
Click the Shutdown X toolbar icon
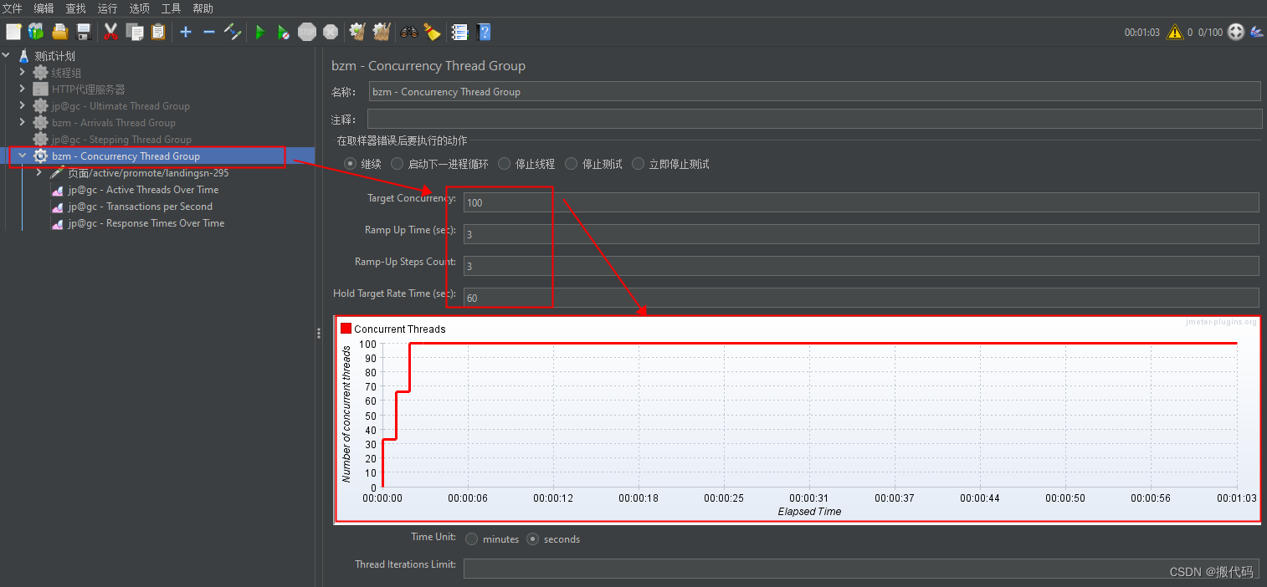(331, 32)
